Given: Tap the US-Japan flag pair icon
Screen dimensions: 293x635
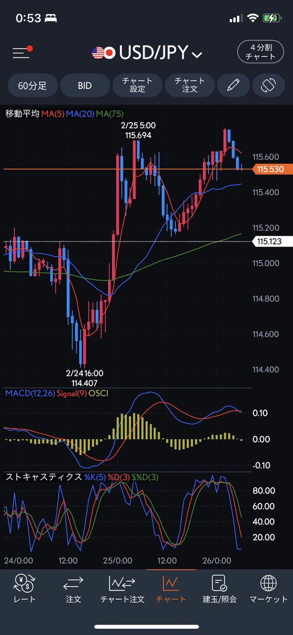Looking at the screenshot, I should 103,53.
